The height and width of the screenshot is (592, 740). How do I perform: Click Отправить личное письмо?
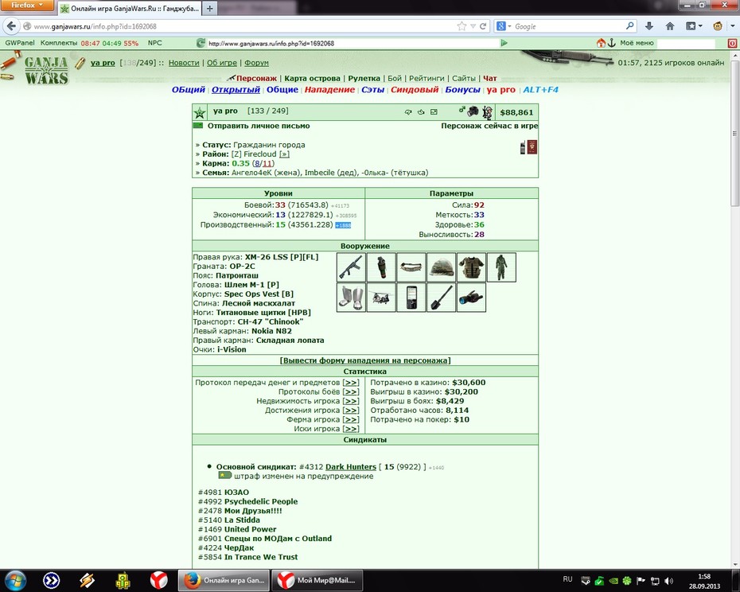click(x=259, y=126)
